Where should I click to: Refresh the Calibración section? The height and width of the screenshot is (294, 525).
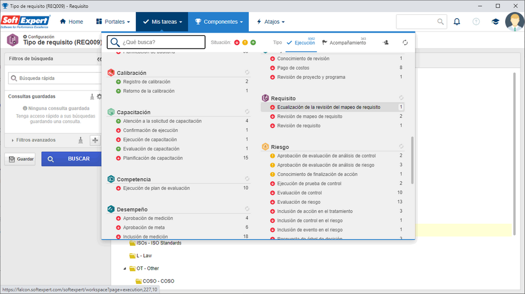click(247, 72)
